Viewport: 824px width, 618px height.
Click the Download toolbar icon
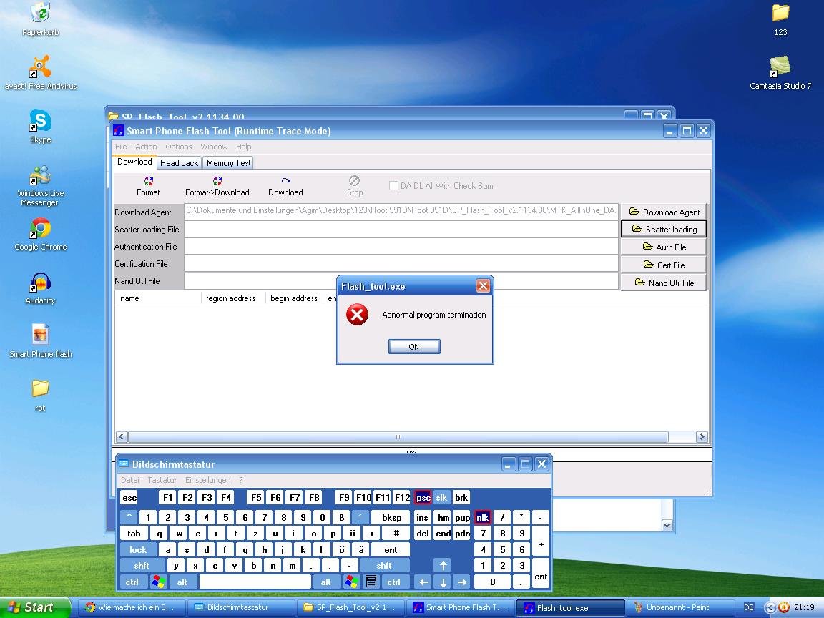click(x=286, y=181)
